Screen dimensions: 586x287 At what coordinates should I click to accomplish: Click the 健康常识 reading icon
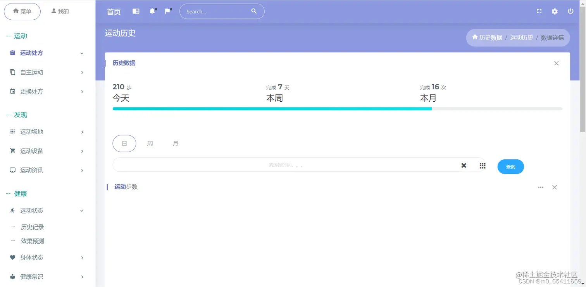point(12,277)
